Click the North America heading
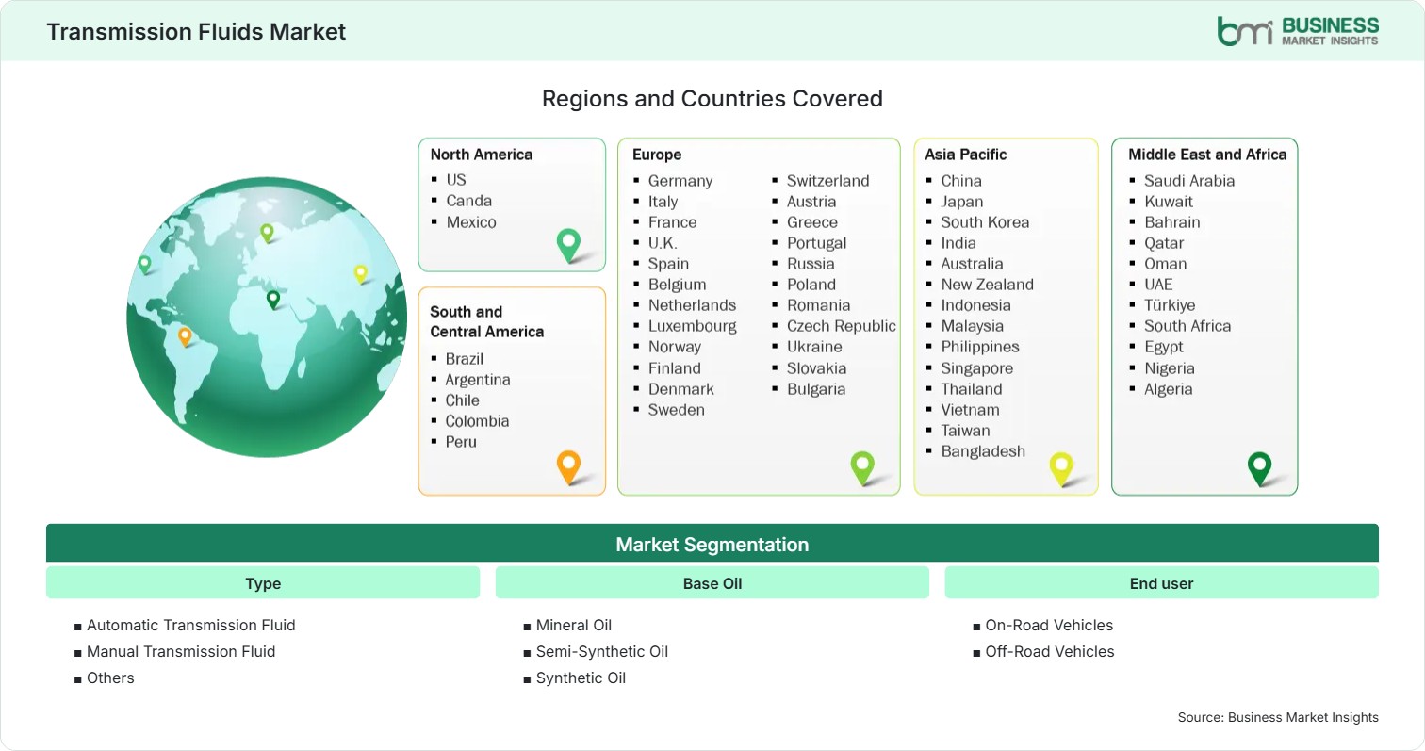Image resolution: width=1425 pixels, height=751 pixels. [x=482, y=155]
